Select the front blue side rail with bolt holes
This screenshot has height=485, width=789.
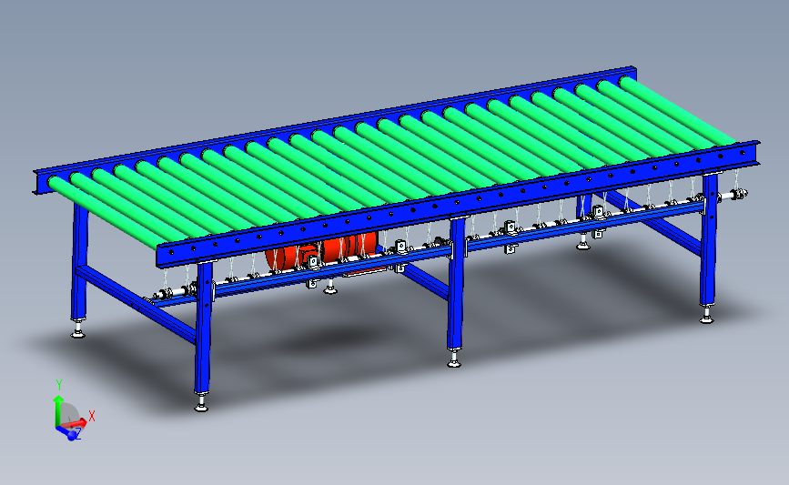(x=457, y=203)
